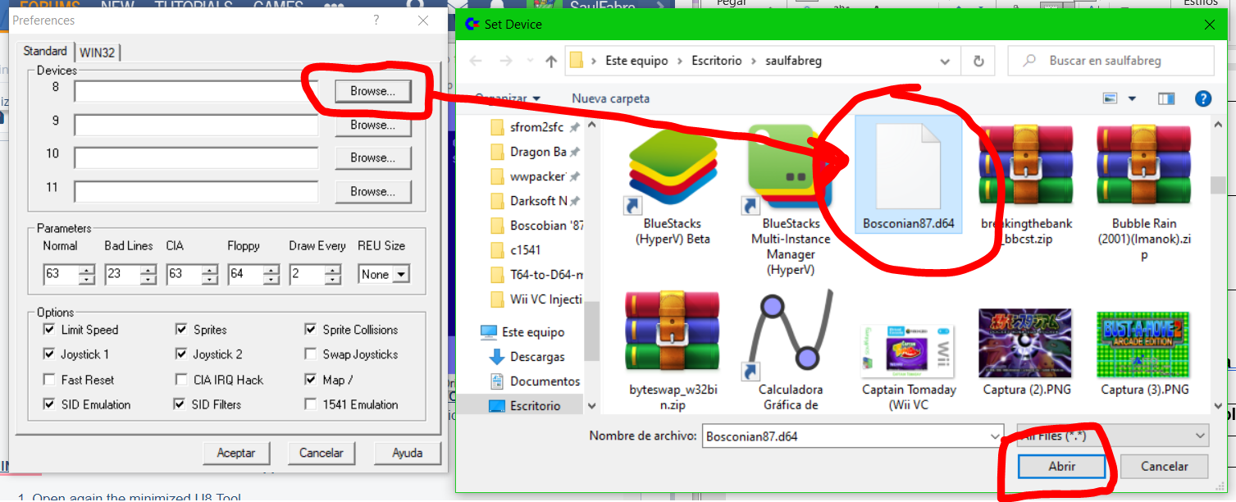Screen dimensions: 1236x502
Task: Toggle Limit Speed checkbox
Action: point(48,330)
